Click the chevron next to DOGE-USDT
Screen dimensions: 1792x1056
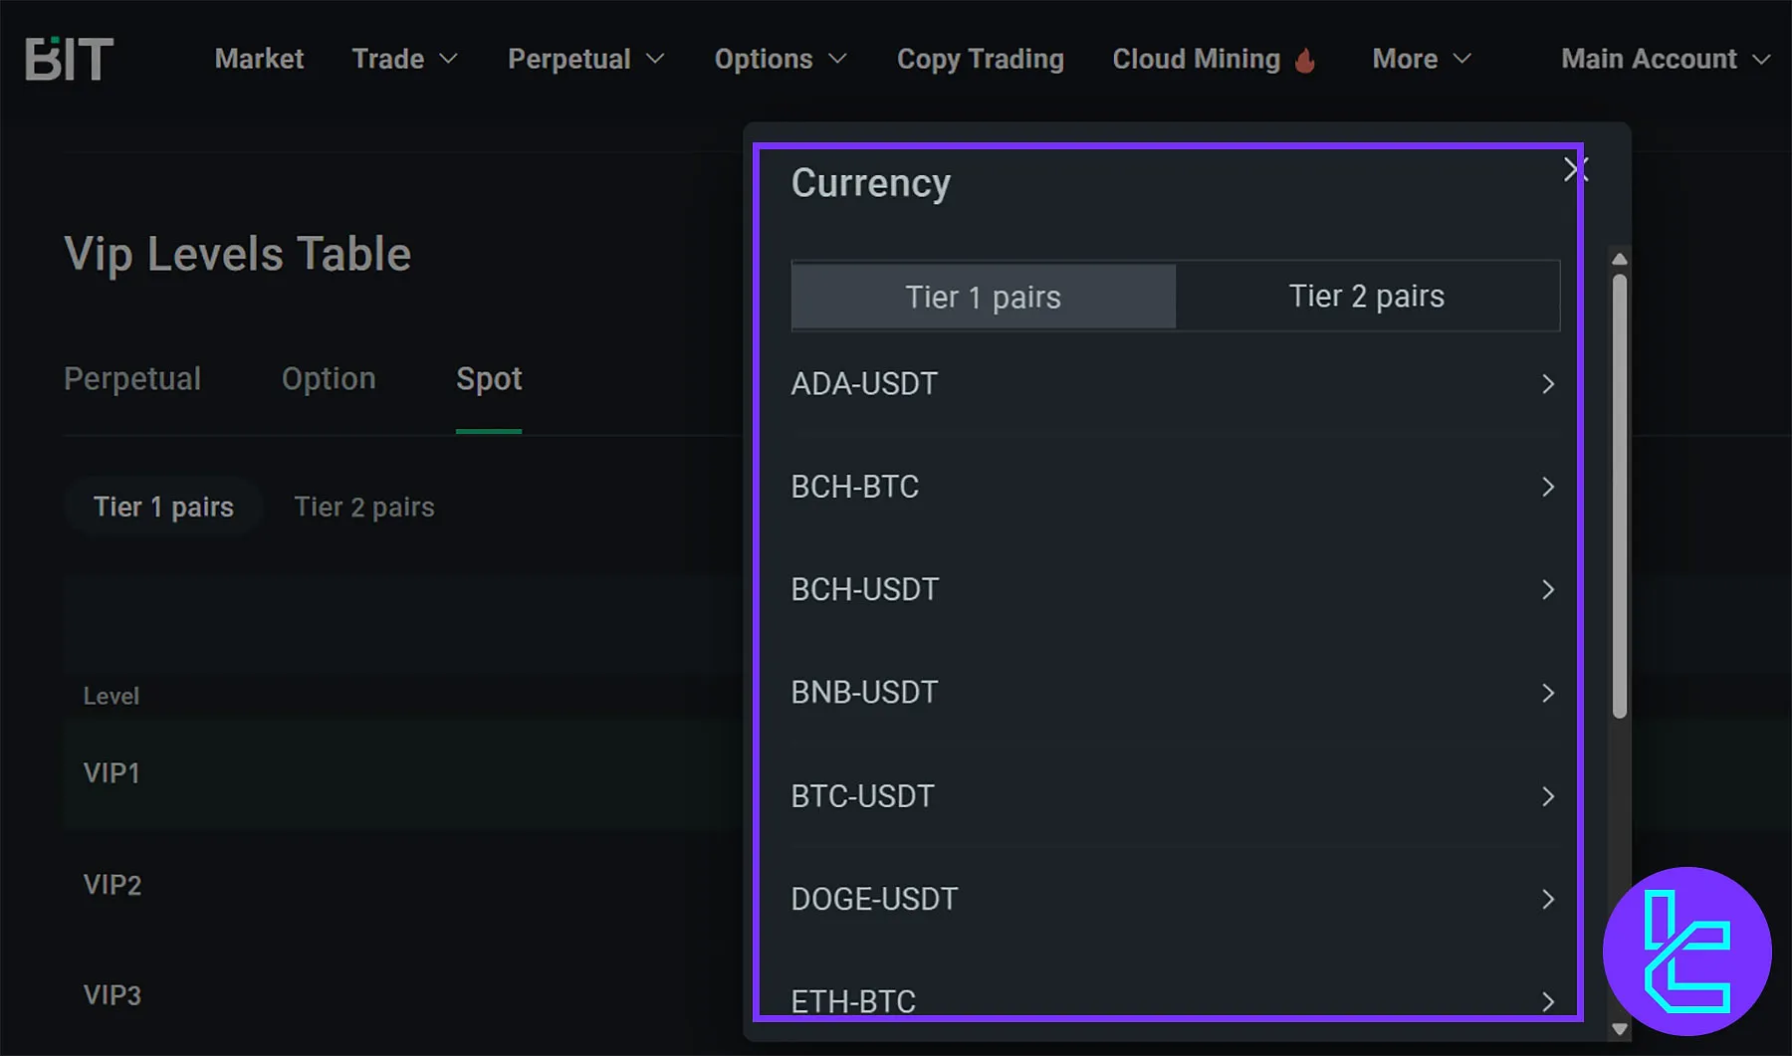[x=1548, y=899]
